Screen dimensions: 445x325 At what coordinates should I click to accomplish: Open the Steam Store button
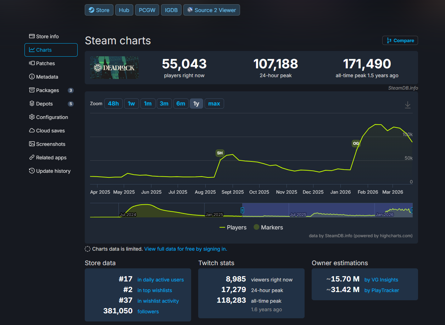tap(99, 10)
